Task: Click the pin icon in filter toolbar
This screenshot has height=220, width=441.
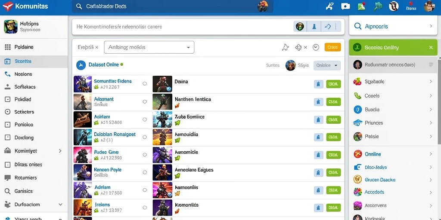Action: click(x=285, y=47)
